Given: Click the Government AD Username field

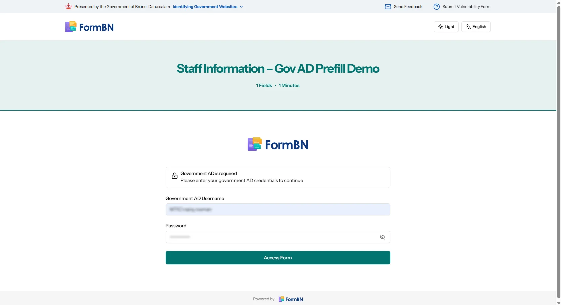Looking at the screenshot, I should (x=278, y=209).
